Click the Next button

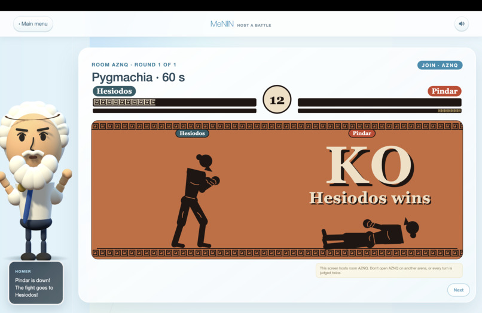[x=458, y=290]
